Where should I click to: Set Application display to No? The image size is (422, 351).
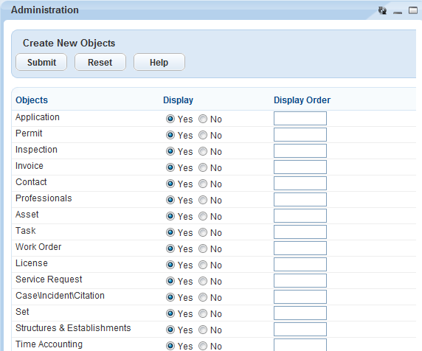pyautogui.click(x=203, y=119)
